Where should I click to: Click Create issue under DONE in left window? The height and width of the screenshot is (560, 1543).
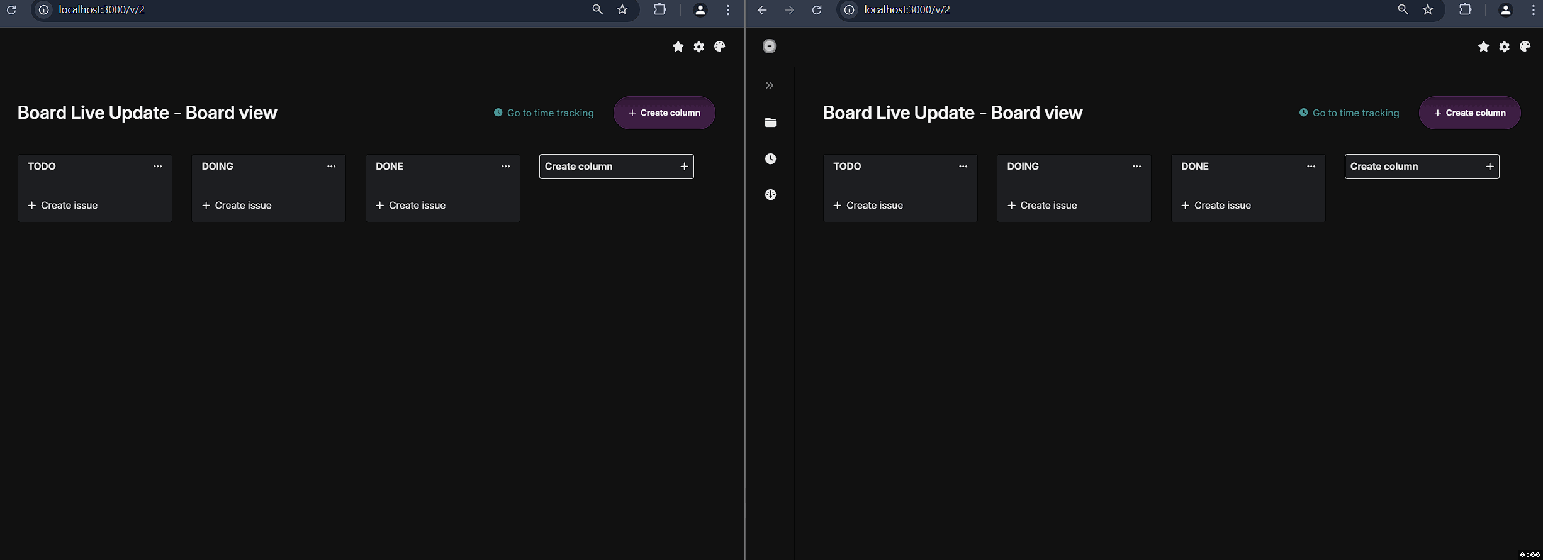click(411, 206)
